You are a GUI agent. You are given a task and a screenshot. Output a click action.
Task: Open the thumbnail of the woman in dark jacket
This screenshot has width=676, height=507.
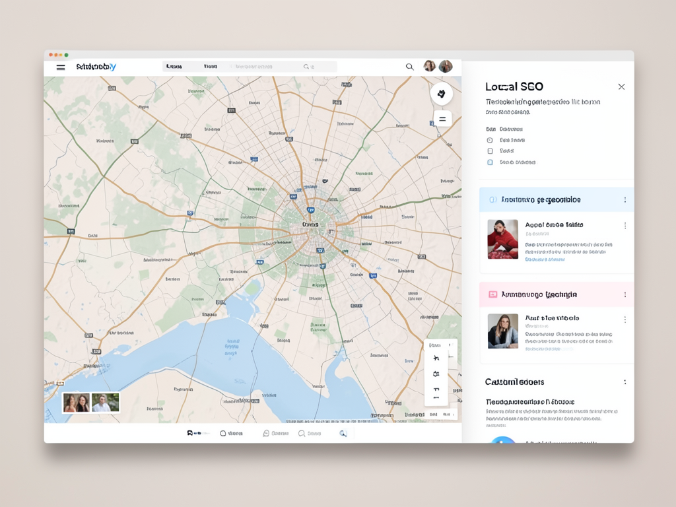[502, 331]
